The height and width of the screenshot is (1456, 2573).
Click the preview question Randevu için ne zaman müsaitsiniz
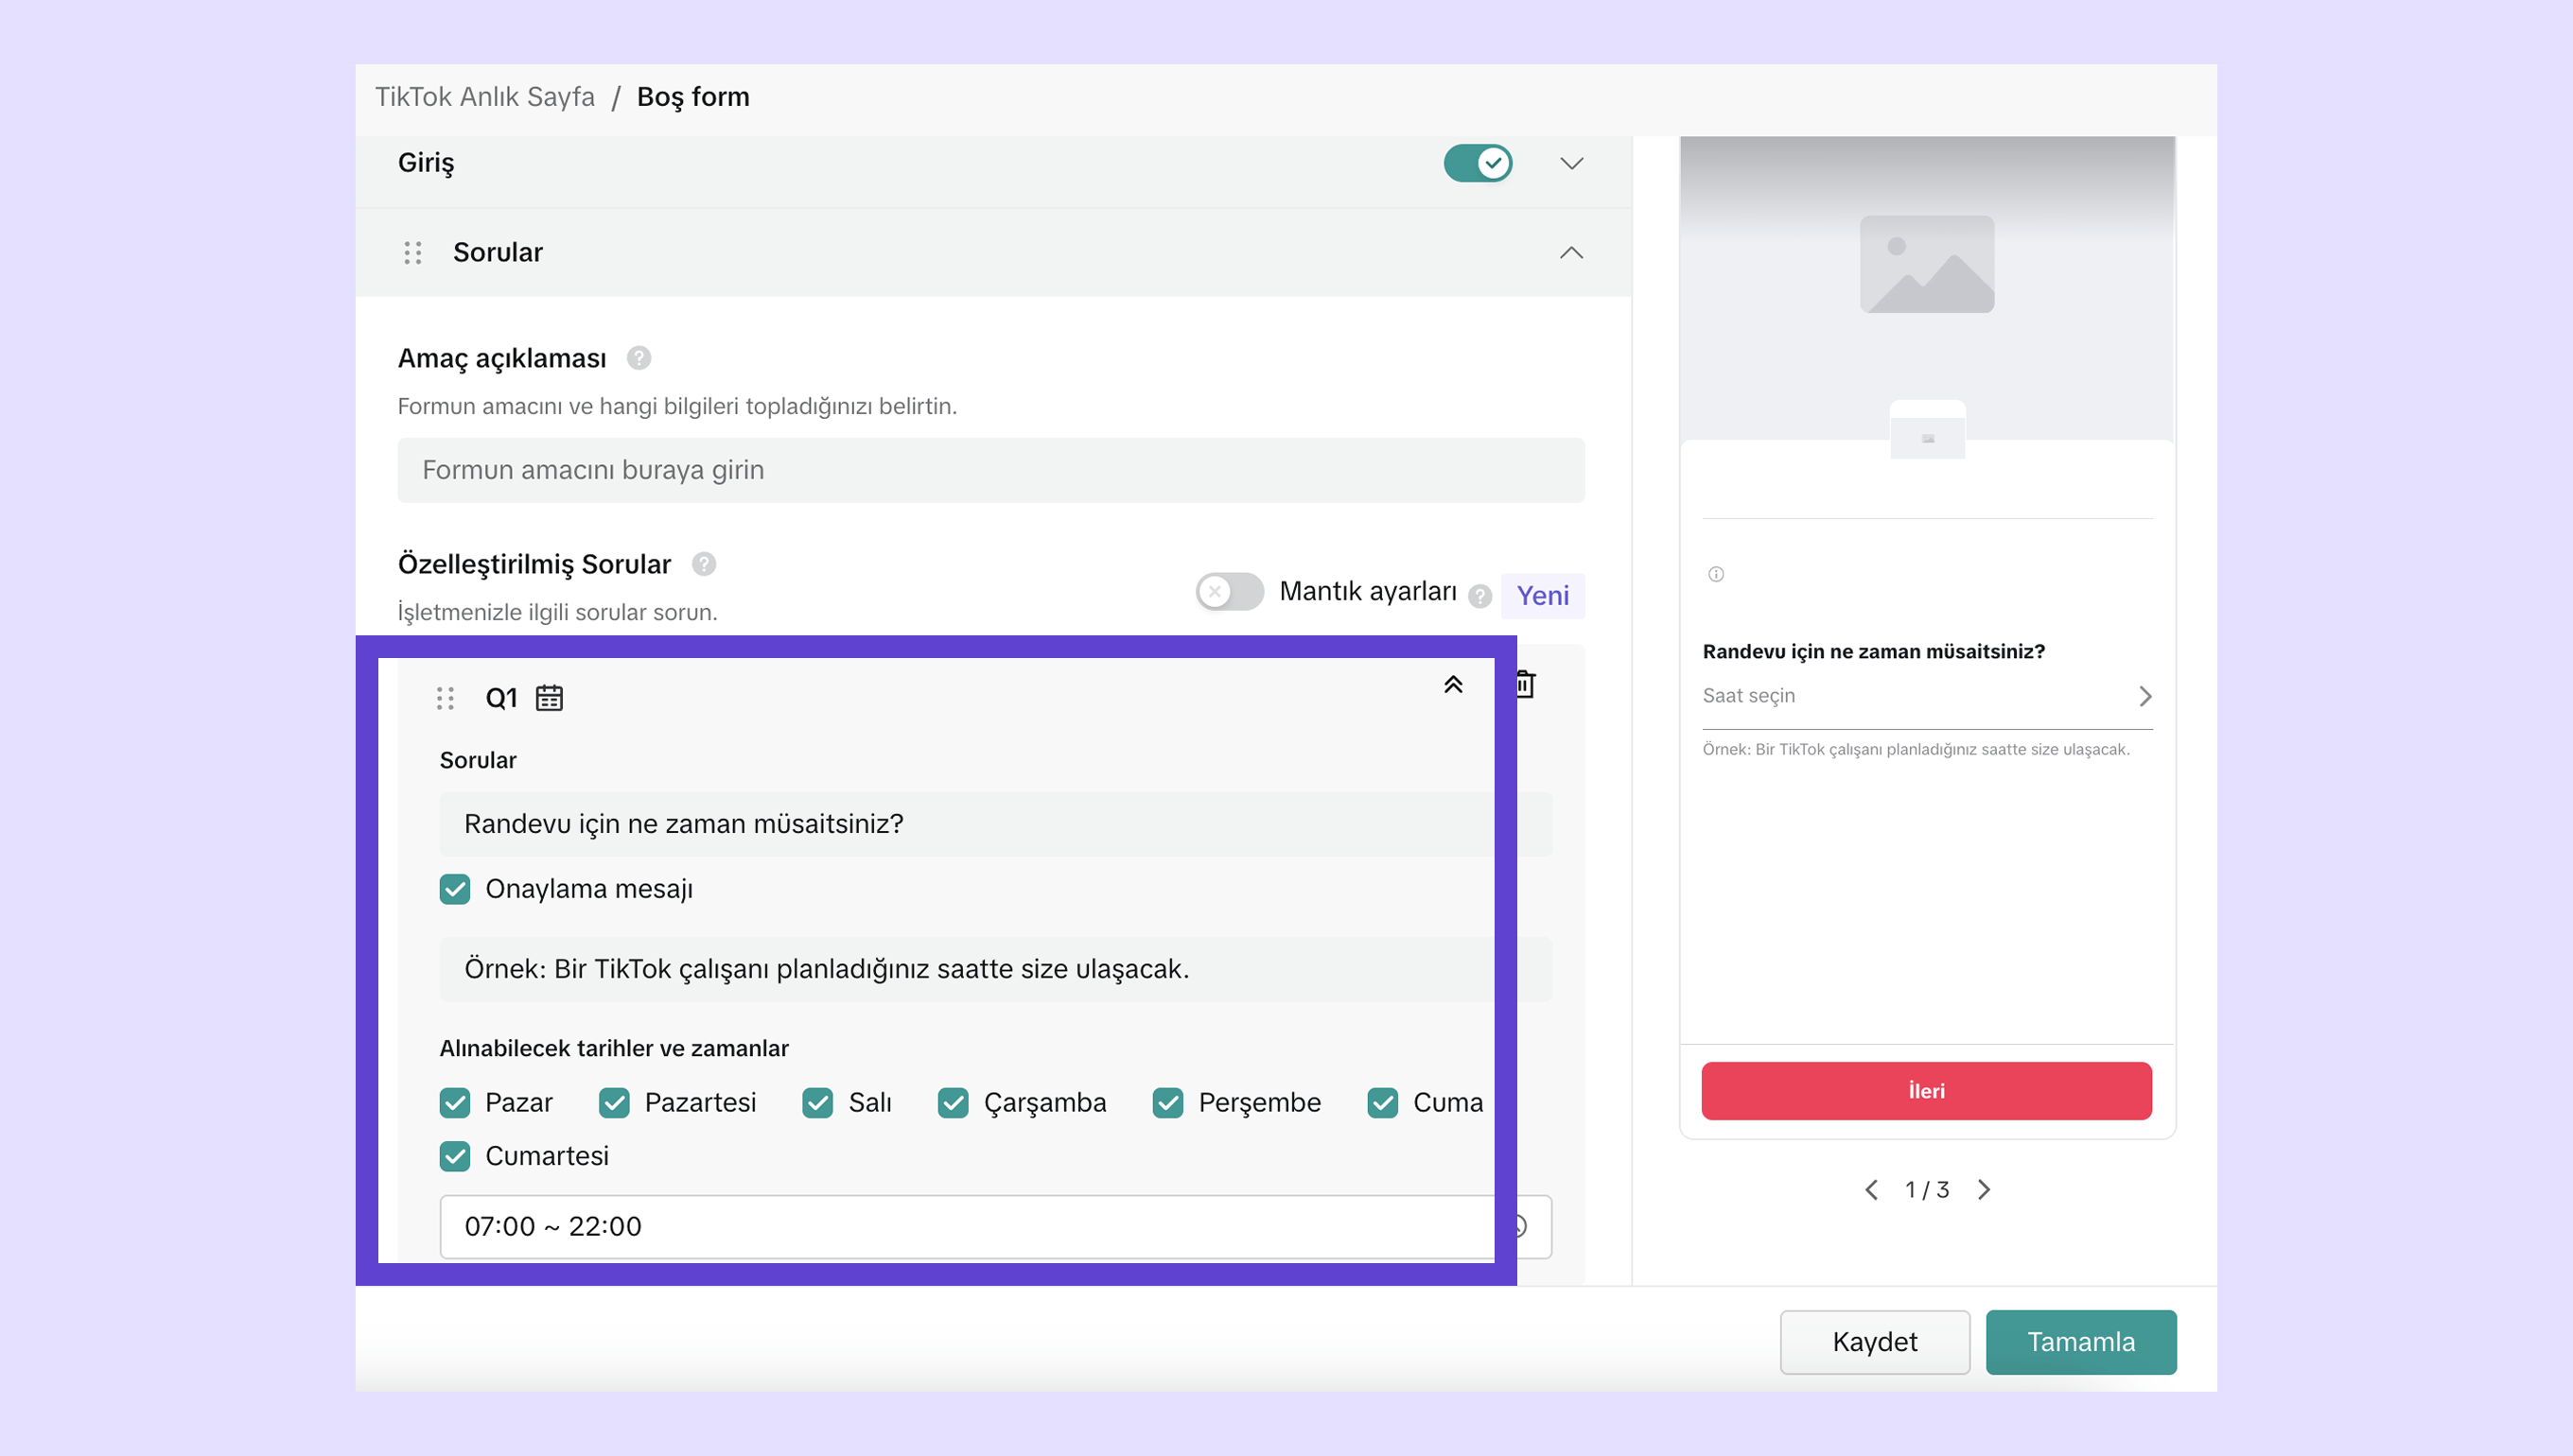tap(1874, 652)
